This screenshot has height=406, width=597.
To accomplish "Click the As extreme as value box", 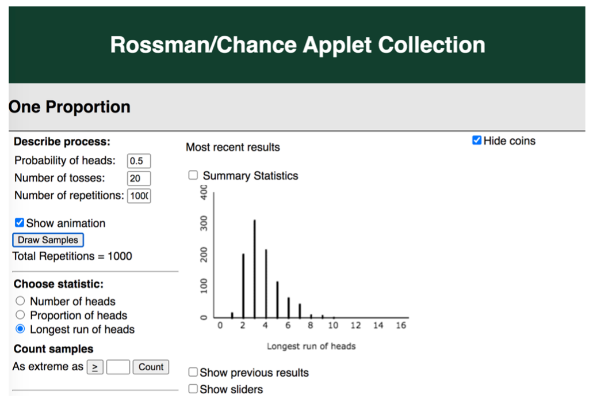I will click(x=118, y=367).
